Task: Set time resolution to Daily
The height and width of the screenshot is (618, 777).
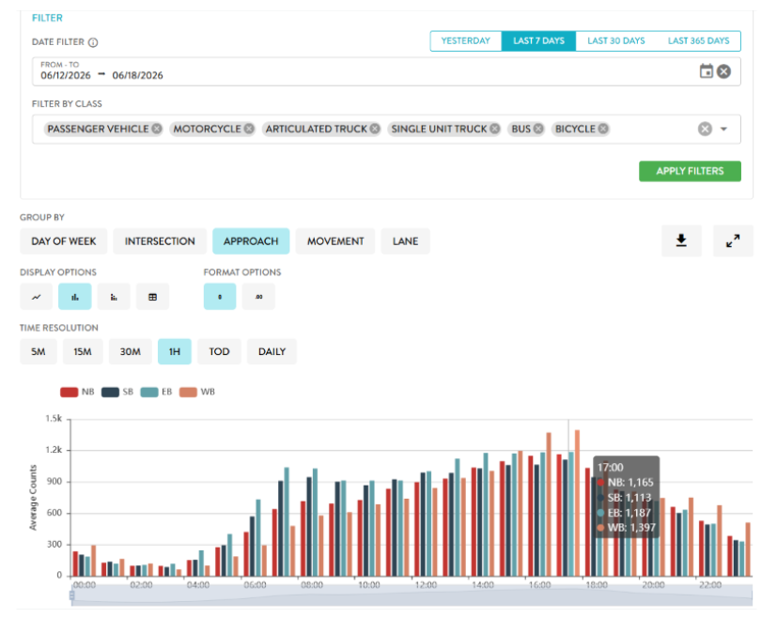Action: pos(272,351)
